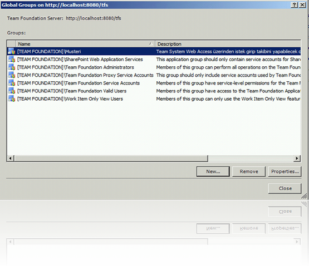Click the horizontal scrollbar left arrow

click(x=11, y=158)
